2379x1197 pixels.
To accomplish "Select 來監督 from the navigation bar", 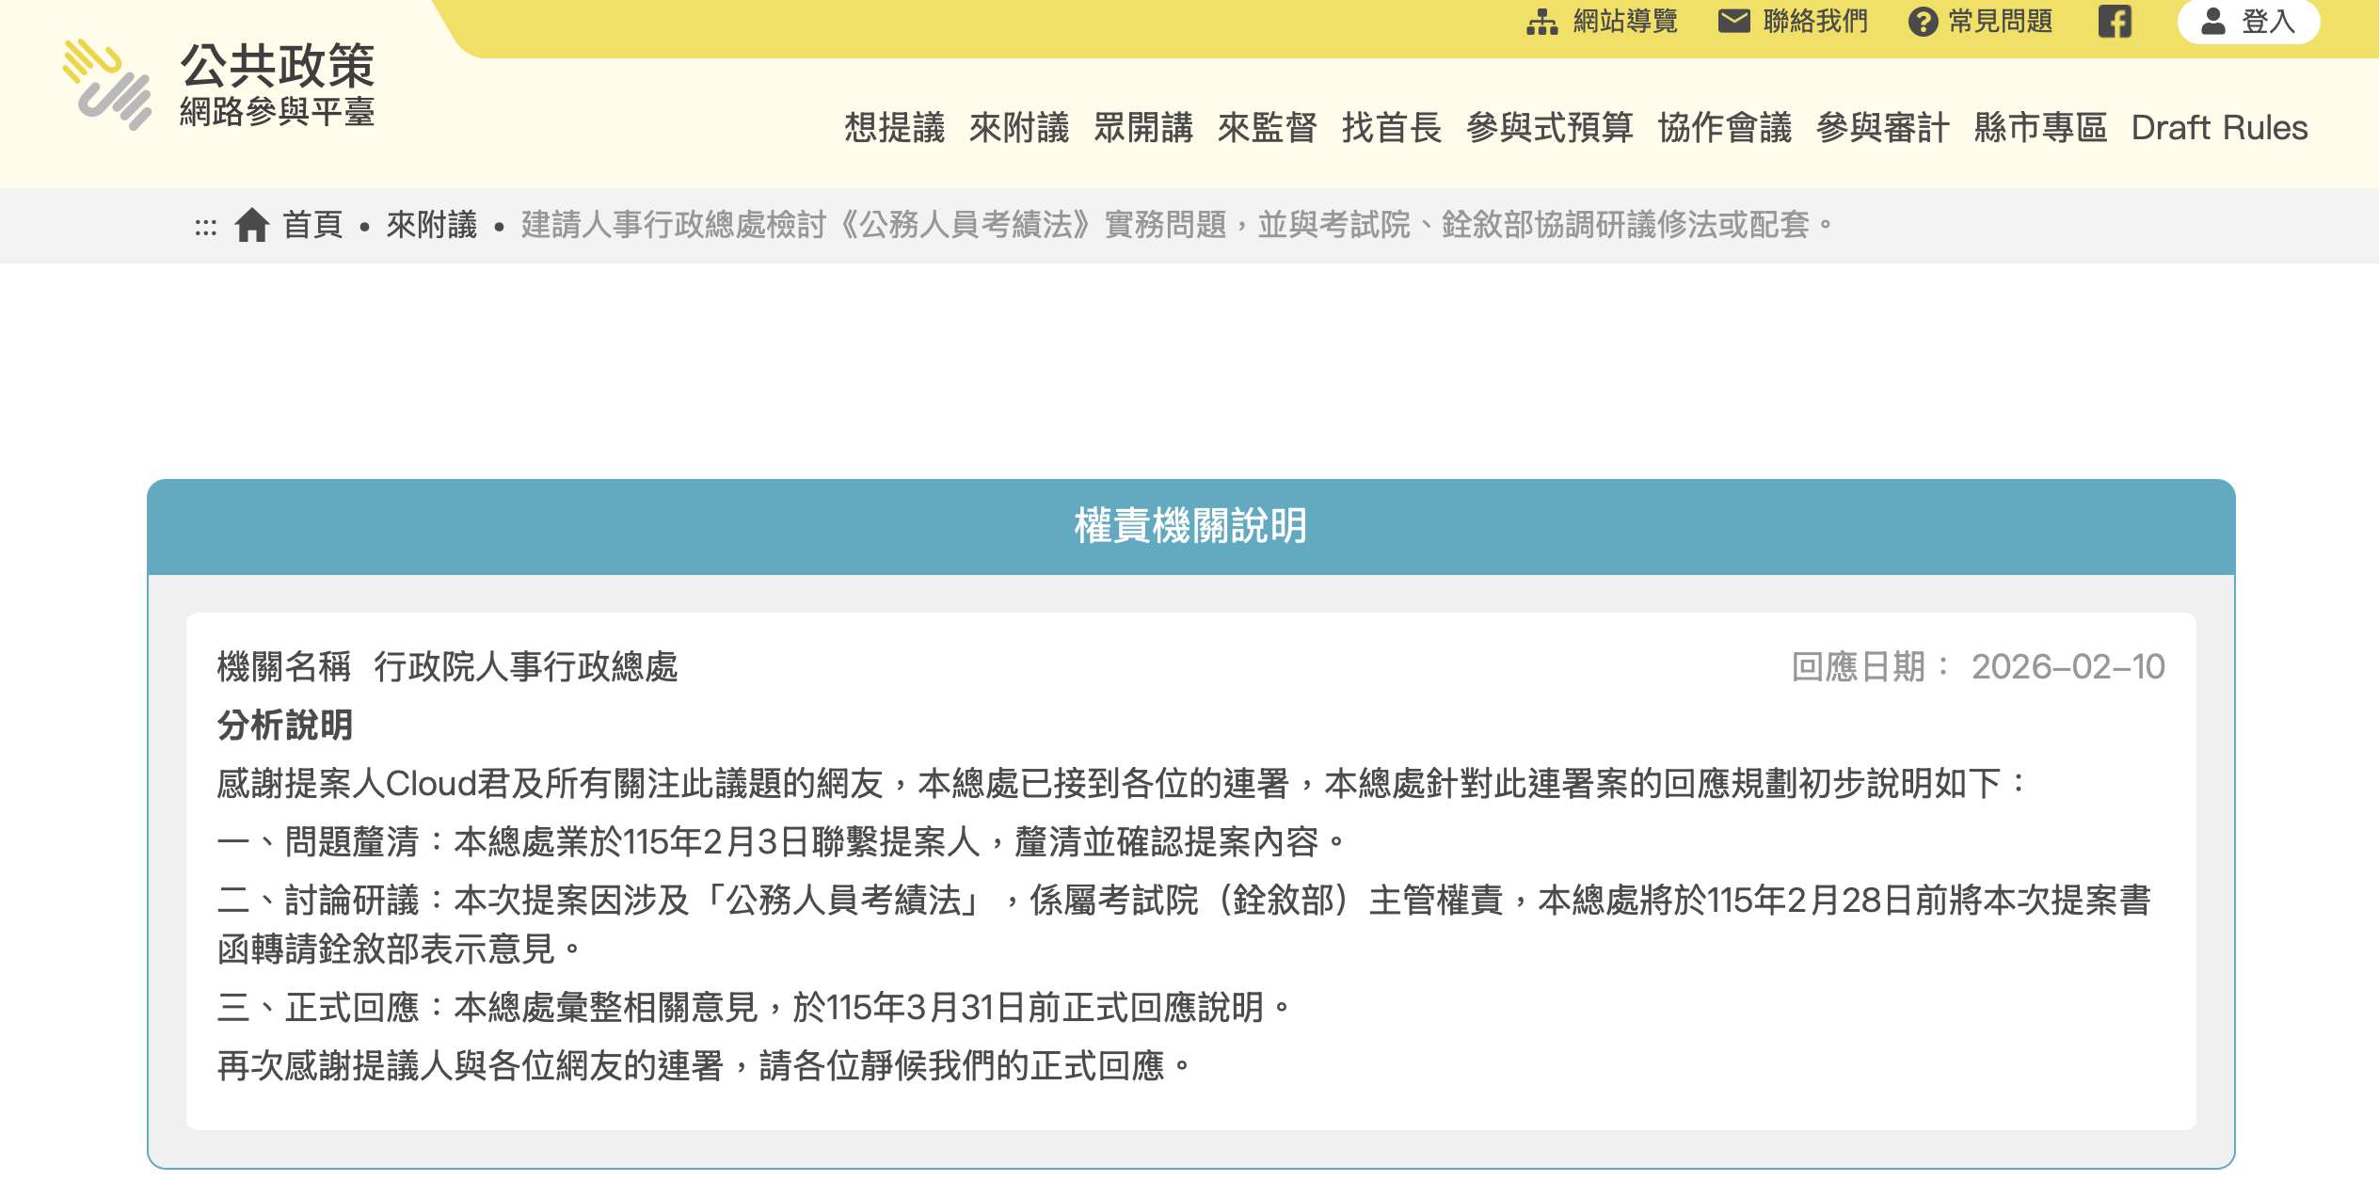I will (x=1270, y=129).
